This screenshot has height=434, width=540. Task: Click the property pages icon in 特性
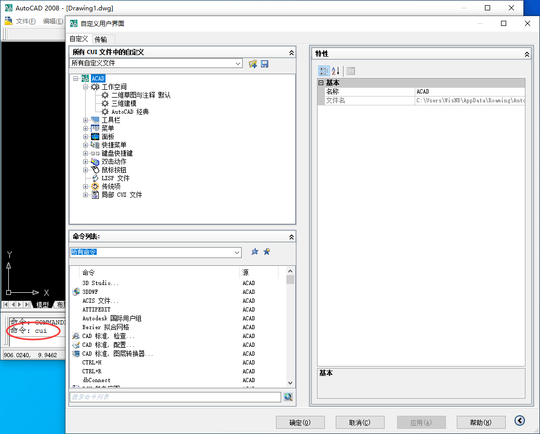click(x=351, y=71)
